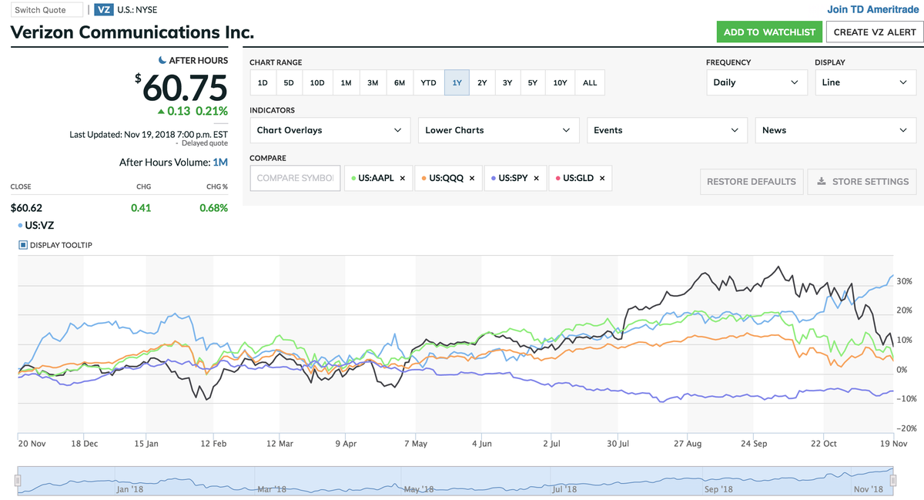The height and width of the screenshot is (500, 924).
Task: Expand the Chart Overlays indicators dropdown
Action: point(330,129)
